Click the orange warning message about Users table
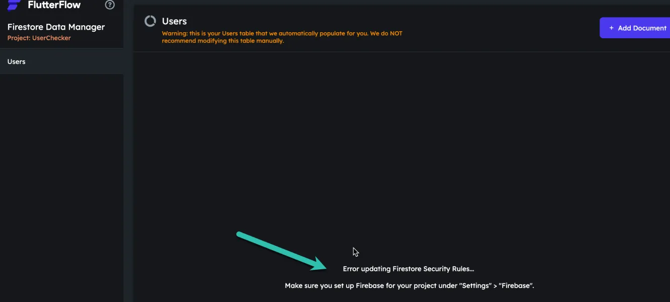The width and height of the screenshot is (670, 302). click(x=282, y=37)
